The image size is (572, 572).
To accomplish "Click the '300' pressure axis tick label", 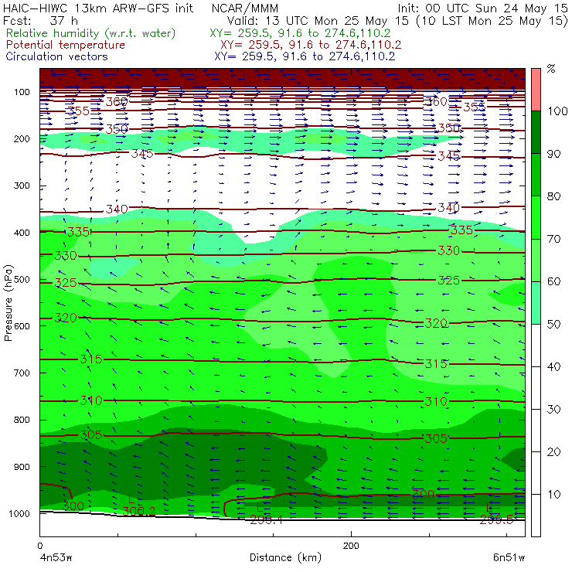I will click(x=22, y=186).
